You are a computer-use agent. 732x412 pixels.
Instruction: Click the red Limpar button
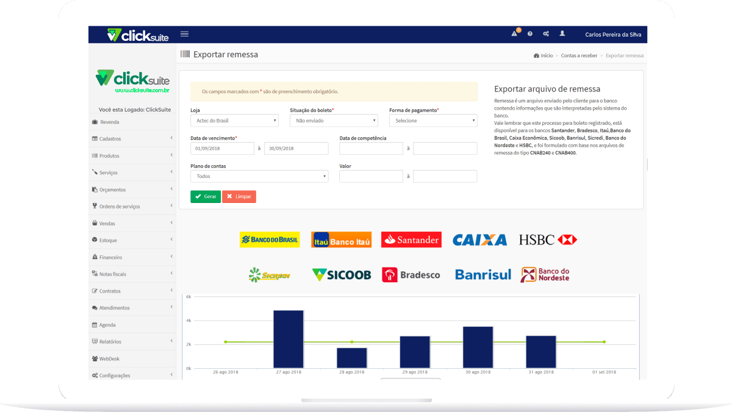(x=239, y=197)
